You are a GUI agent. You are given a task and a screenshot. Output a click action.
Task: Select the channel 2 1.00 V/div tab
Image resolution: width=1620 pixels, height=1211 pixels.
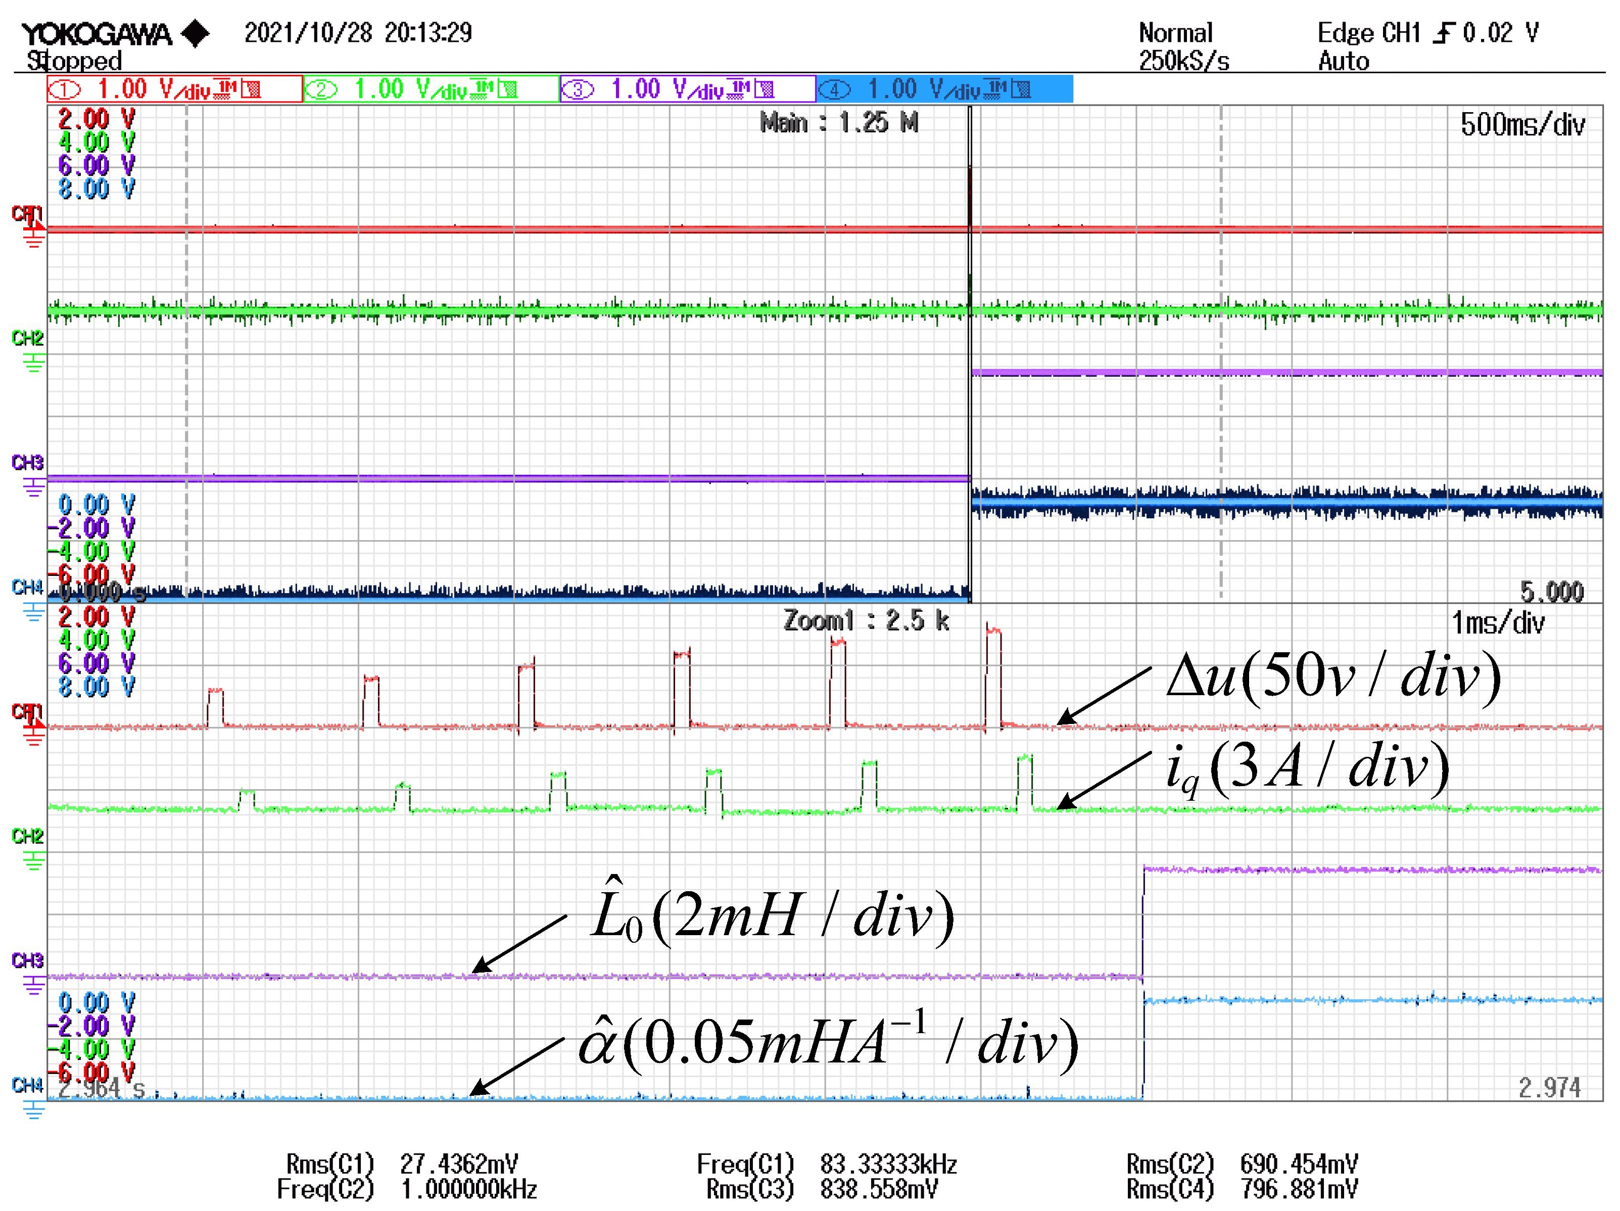pos(432,89)
